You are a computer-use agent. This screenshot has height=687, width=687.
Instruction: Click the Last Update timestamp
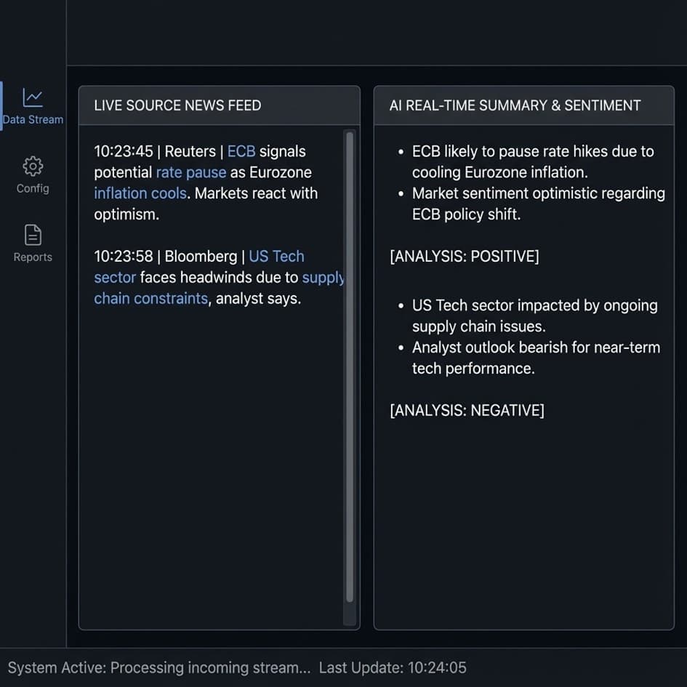pos(393,667)
